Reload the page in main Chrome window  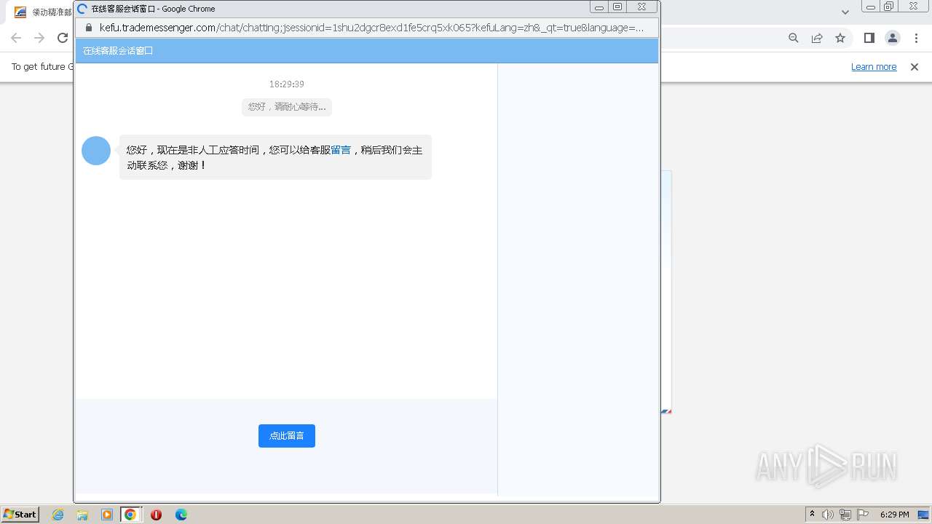pos(63,38)
